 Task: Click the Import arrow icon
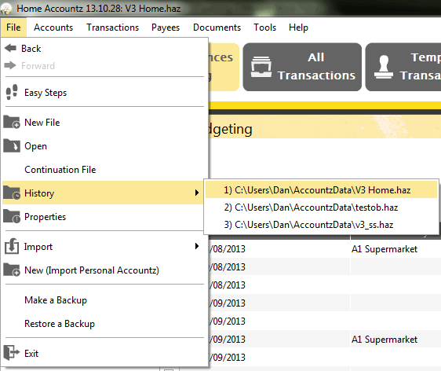coord(12,246)
